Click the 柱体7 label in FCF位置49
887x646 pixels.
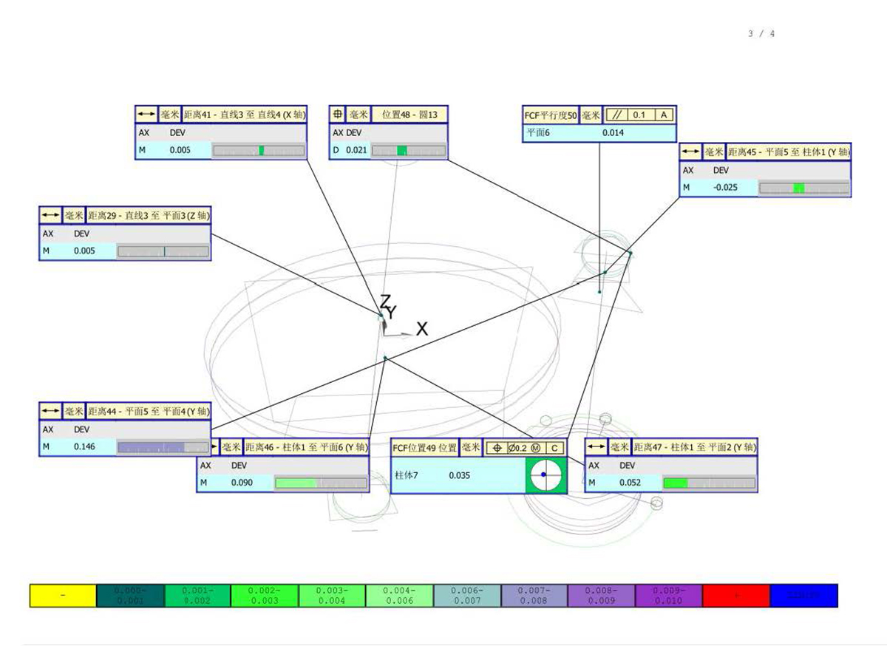[408, 475]
